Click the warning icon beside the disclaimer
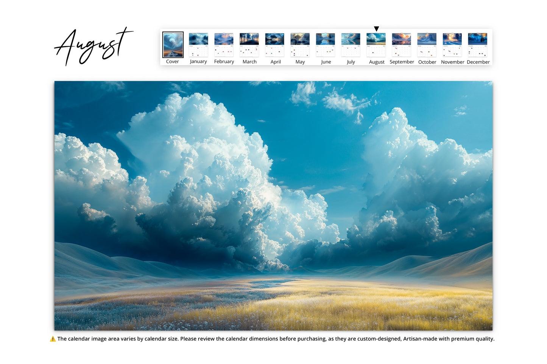Image resolution: width=547 pixels, height=364 pixels. (53, 339)
